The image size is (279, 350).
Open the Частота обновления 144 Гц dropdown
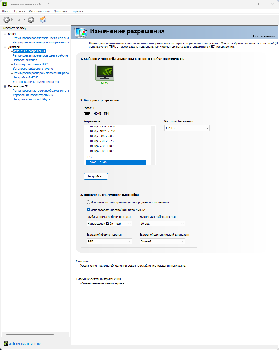point(187,128)
